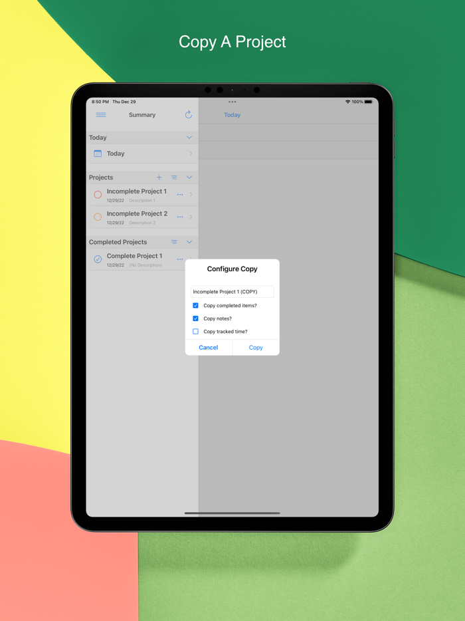Collapse the Completed Projects section chevron

pyautogui.click(x=189, y=242)
